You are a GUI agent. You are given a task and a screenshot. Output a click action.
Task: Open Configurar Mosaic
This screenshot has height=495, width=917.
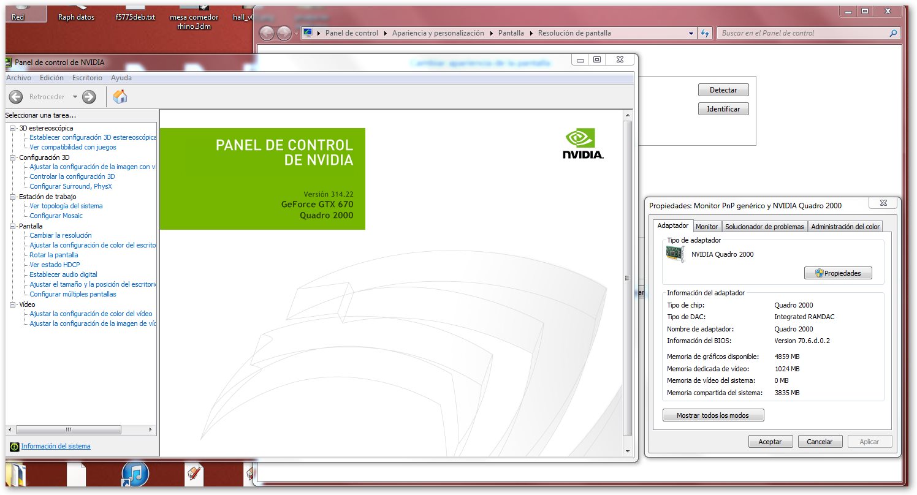click(x=56, y=216)
